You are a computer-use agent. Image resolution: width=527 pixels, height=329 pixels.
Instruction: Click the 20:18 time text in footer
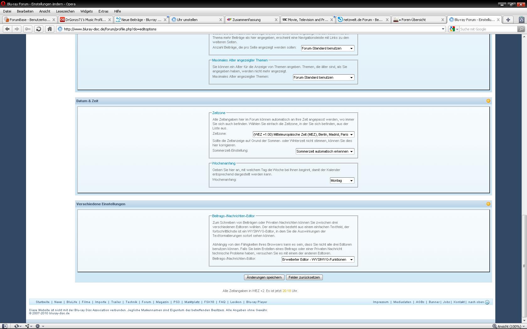(x=286, y=291)
